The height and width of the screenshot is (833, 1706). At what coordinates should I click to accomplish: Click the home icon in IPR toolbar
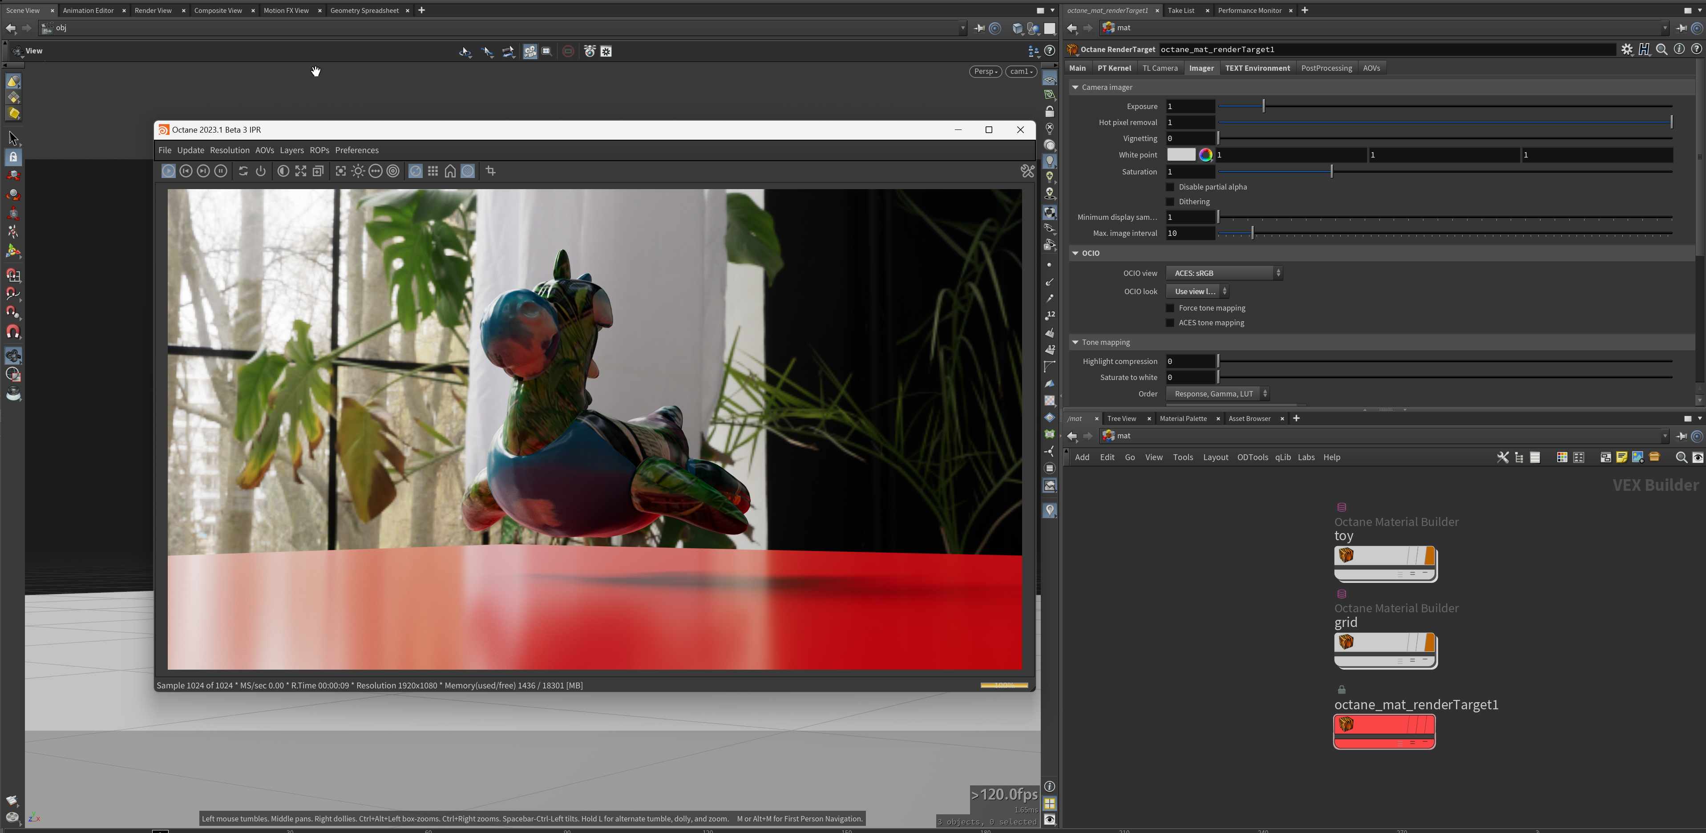(450, 171)
